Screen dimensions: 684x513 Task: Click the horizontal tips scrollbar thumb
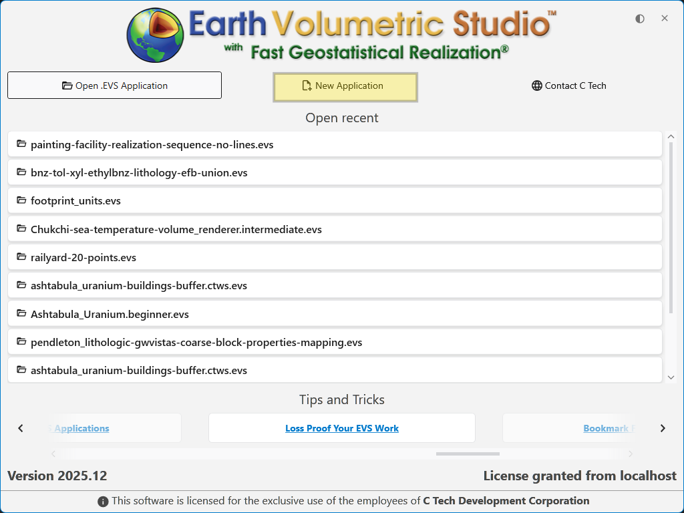(x=468, y=454)
